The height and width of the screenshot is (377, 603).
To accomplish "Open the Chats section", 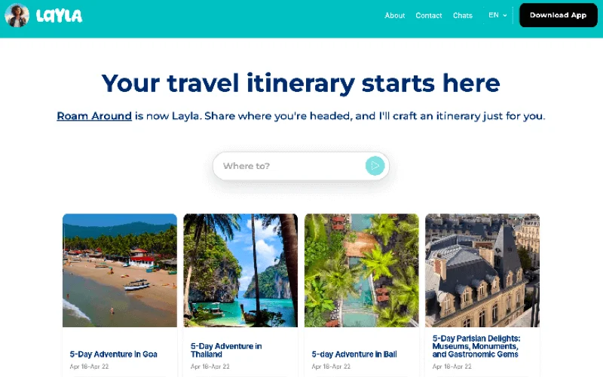I will pyautogui.click(x=462, y=15).
